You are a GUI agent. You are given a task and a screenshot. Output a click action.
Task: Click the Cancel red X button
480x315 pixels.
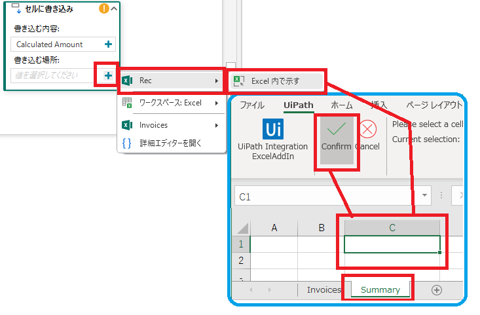367,129
